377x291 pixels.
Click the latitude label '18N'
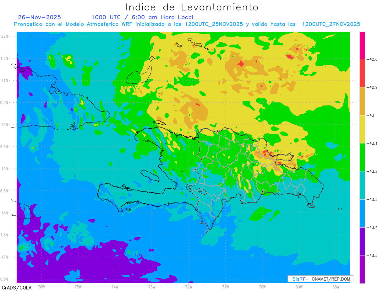(x=4, y=213)
